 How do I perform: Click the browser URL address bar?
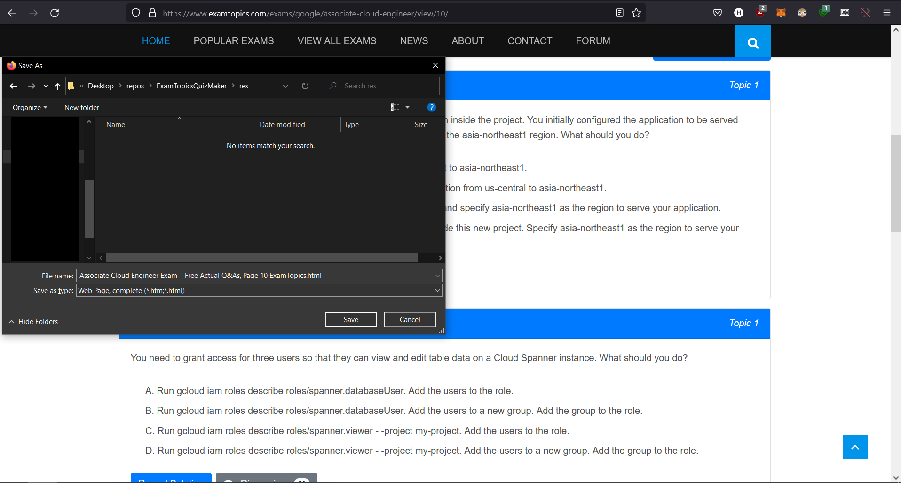point(386,13)
